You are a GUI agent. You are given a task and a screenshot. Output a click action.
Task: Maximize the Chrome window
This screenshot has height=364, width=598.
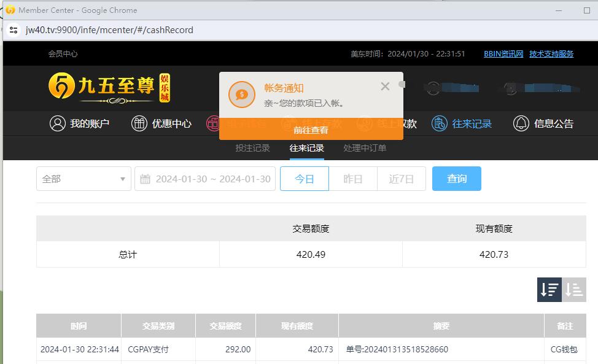pyautogui.click(x=587, y=10)
